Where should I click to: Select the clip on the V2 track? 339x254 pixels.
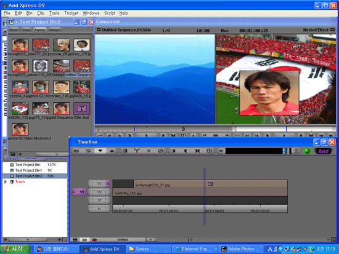point(200,192)
